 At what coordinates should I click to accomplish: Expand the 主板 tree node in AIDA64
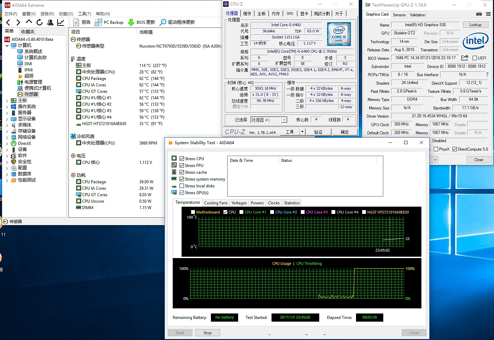pos(7,101)
